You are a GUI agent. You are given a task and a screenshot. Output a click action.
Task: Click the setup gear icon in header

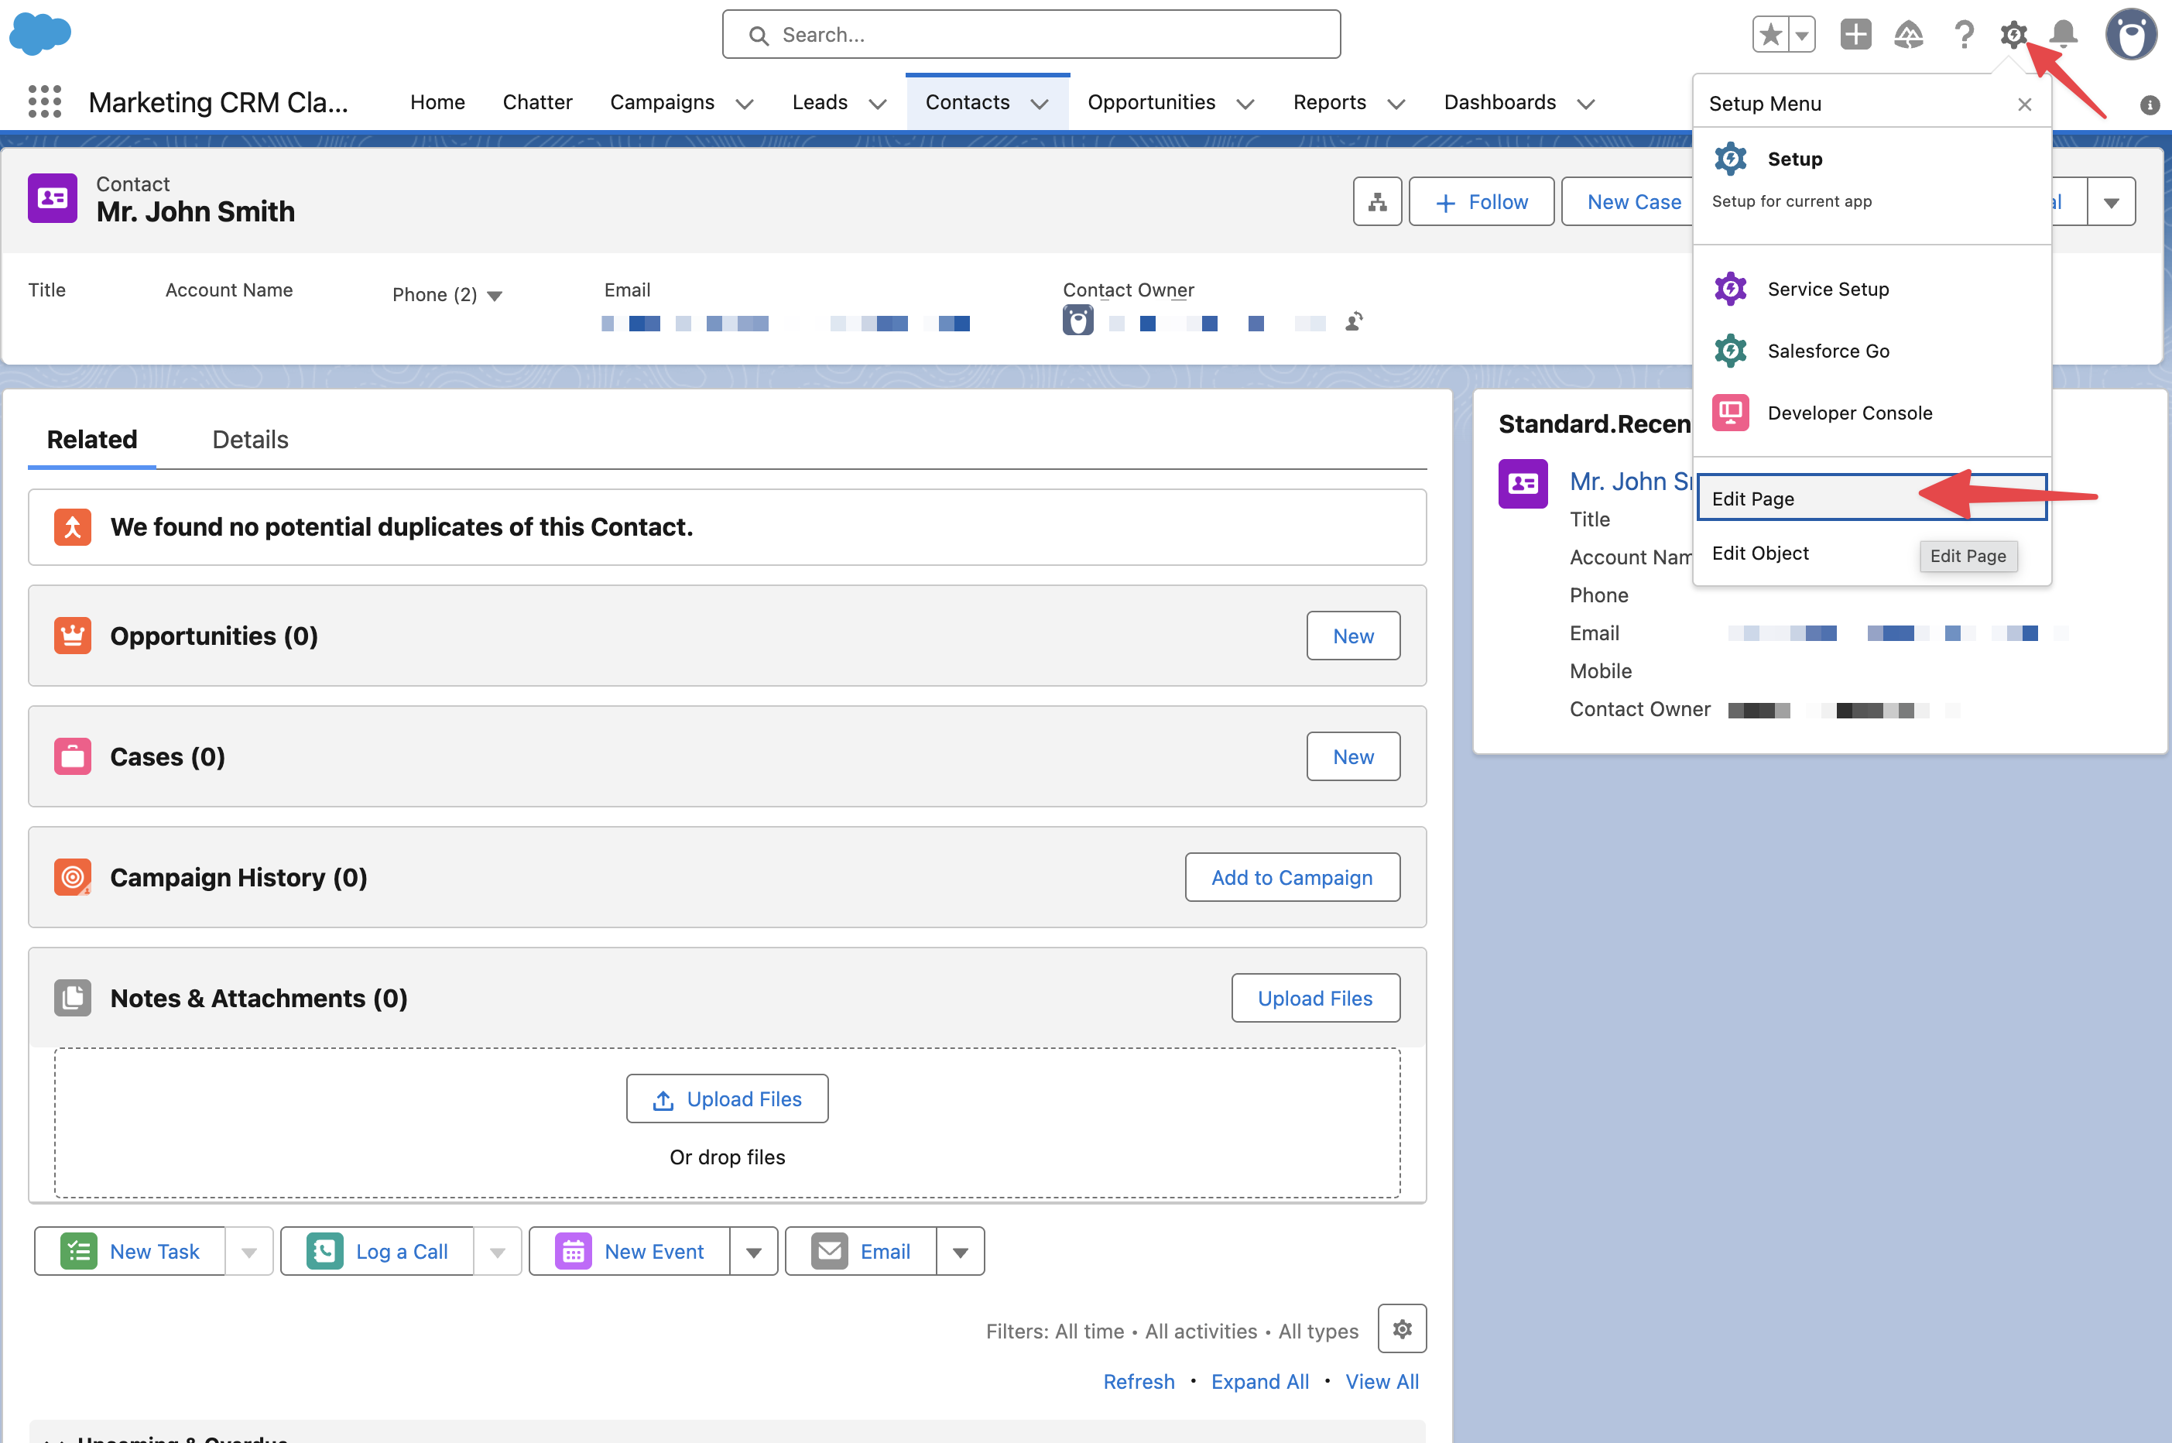pyautogui.click(x=2013, y=35)
